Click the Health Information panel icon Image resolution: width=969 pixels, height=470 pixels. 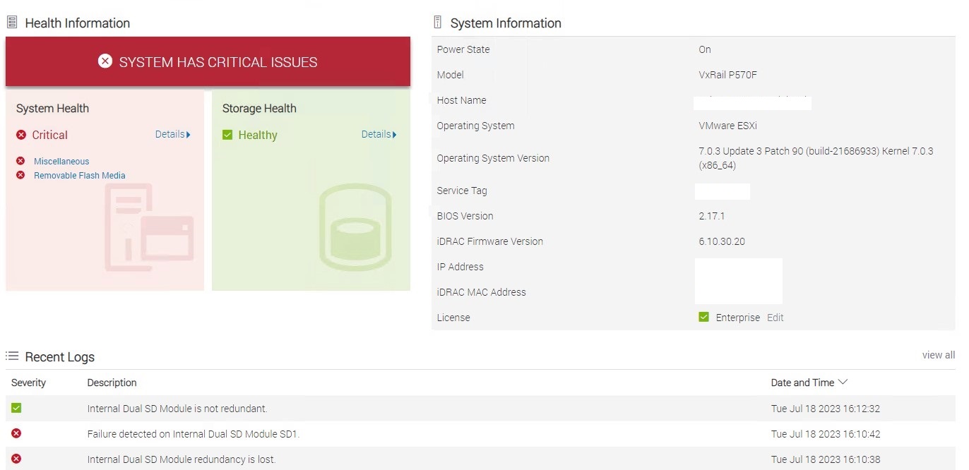[x=11, y=23]
